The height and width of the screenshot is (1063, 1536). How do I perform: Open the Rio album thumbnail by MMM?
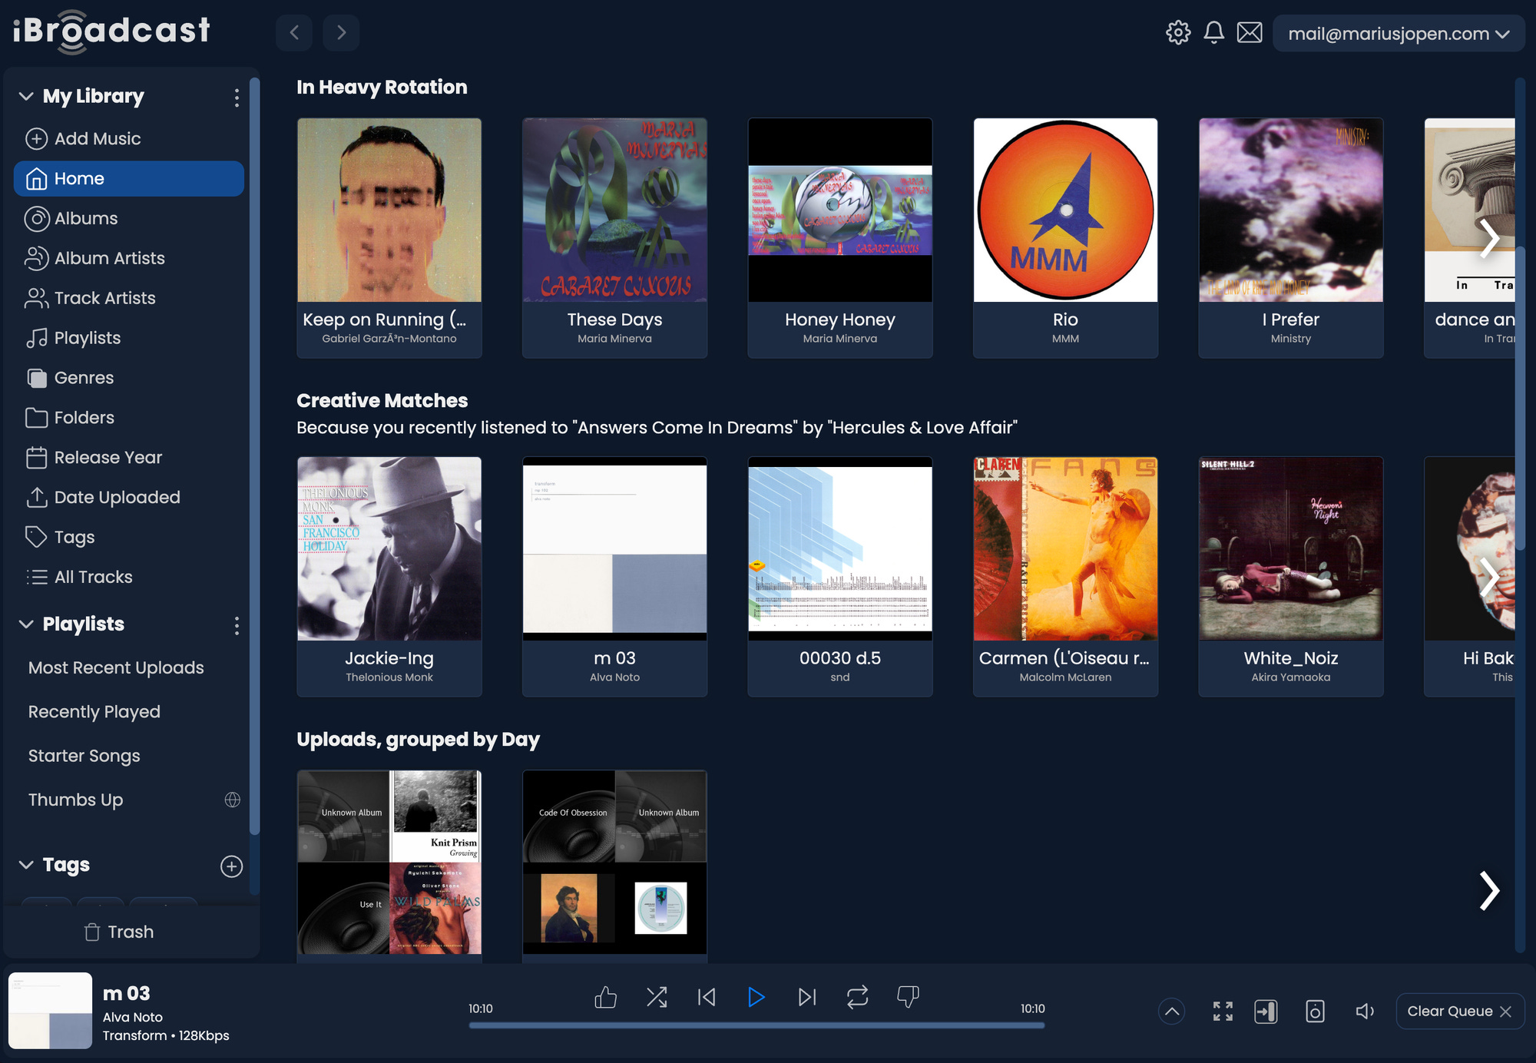click(1065, 210)
